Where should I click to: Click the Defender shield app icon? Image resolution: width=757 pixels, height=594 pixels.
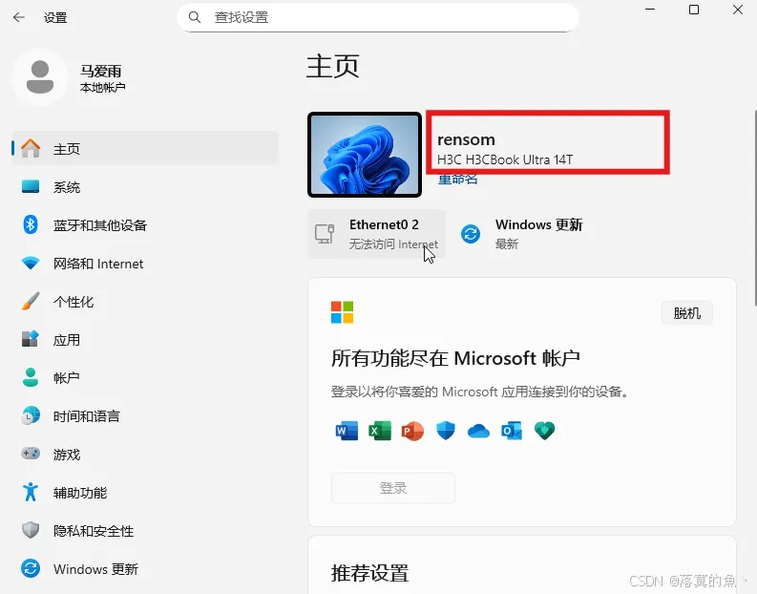446,431
